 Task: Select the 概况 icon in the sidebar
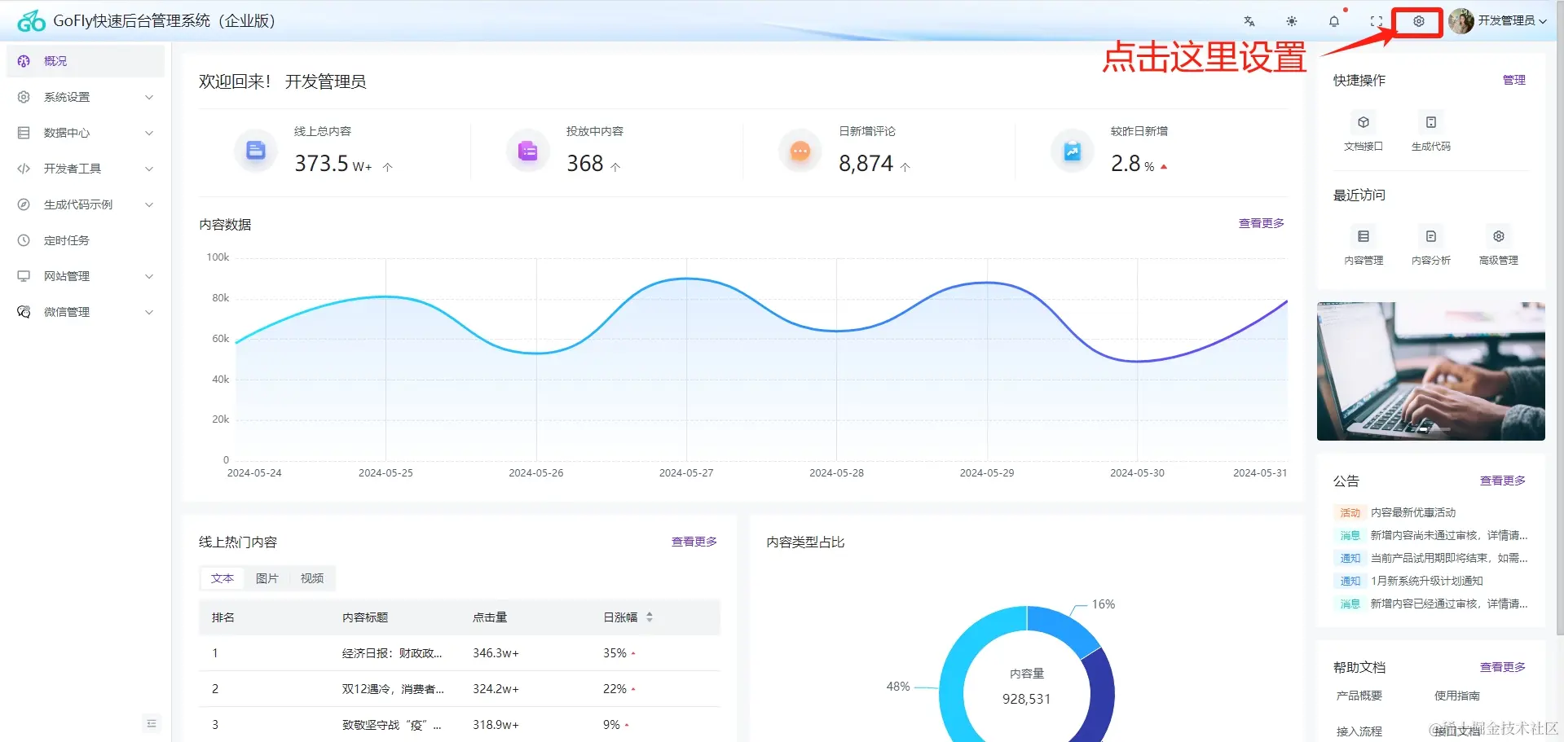pos(24,61)
